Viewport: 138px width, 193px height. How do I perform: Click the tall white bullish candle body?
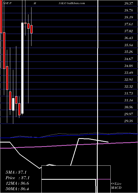[22, 68]
